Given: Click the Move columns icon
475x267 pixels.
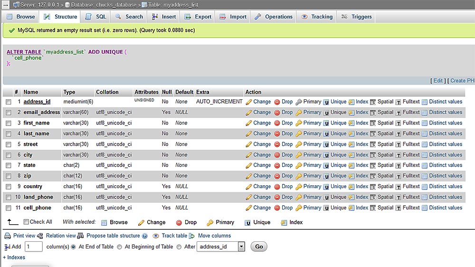Looking at the screenshot, I should coord(192,236).
